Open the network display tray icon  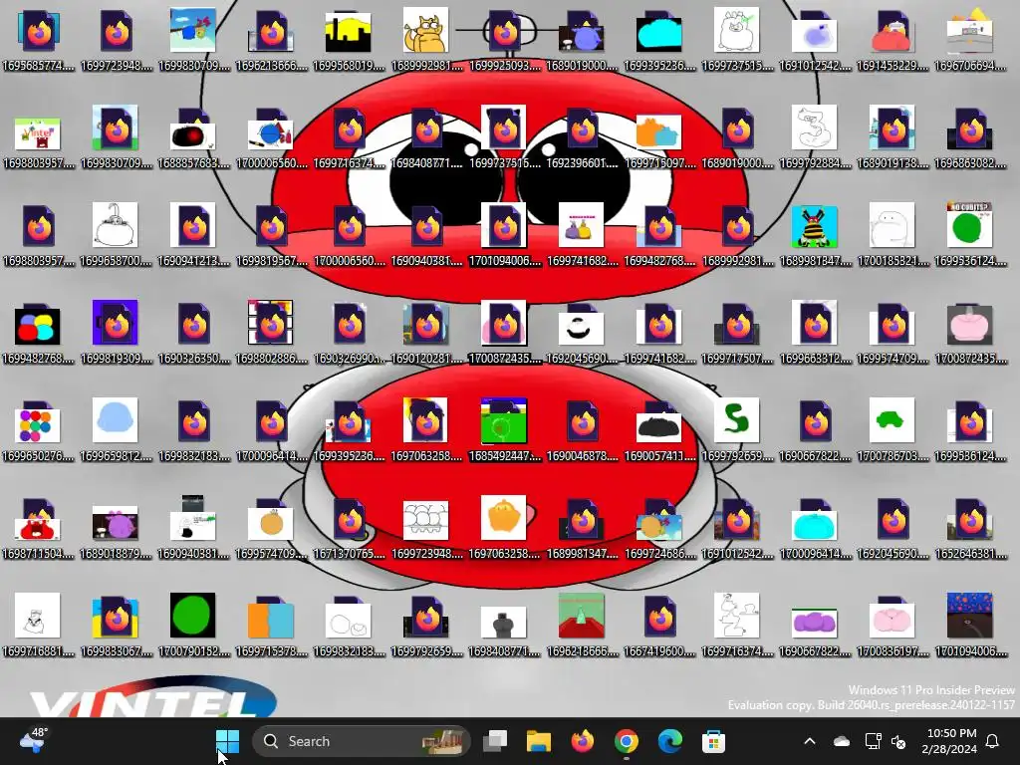[873, 741]
